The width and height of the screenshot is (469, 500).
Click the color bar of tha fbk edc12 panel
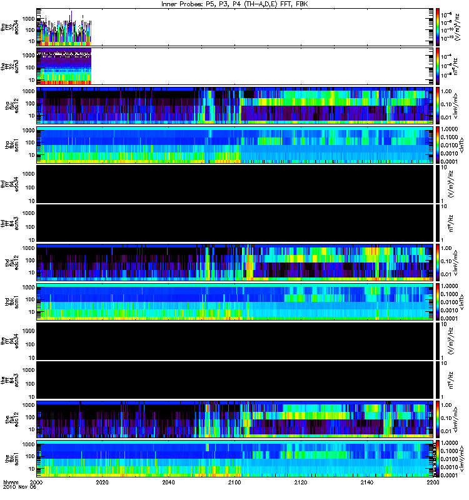point(438,106)
